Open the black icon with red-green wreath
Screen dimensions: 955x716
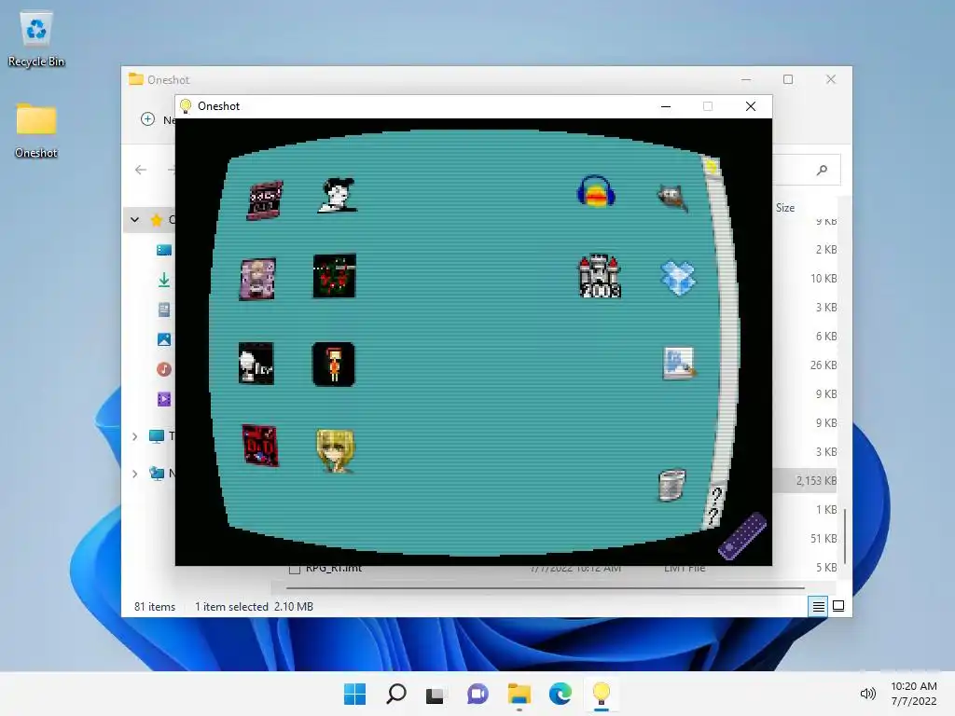(335, 276)
